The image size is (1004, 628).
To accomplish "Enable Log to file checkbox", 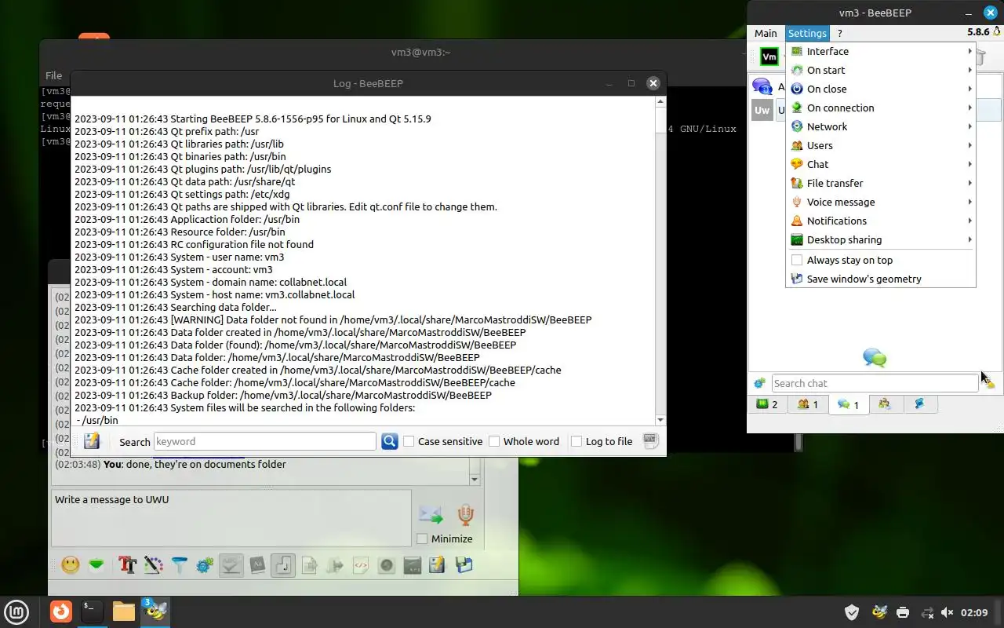I will pyautogui.click(x=602, y=441).
